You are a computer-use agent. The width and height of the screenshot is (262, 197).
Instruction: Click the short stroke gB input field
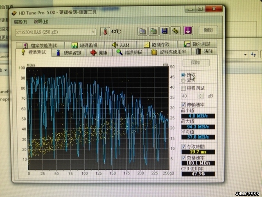tap(189, 96)
